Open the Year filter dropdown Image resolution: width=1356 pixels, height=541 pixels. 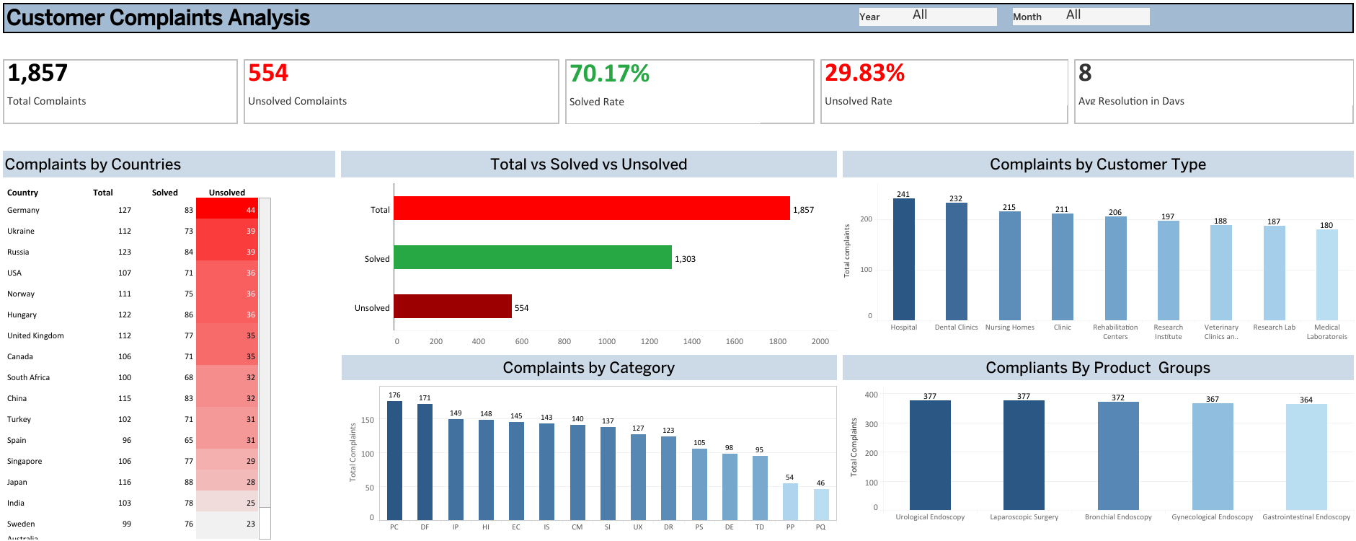point(927,17)
